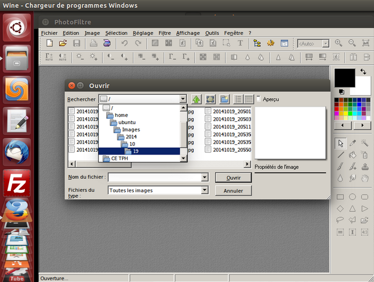Pick the Paint Bucket fill tool
The width and height of the screenshot is (374, 282).
353,155
